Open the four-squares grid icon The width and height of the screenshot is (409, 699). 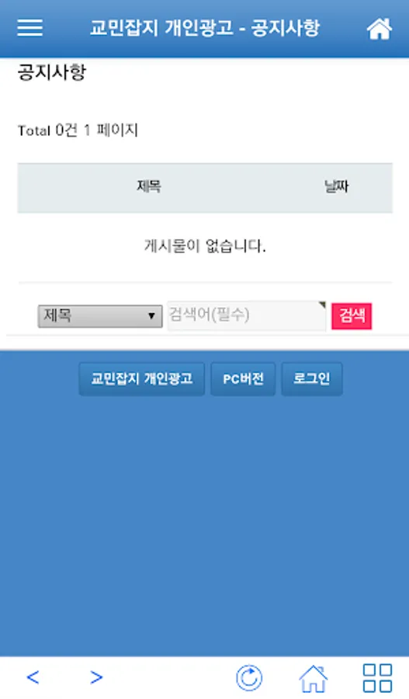coord(377,678)
